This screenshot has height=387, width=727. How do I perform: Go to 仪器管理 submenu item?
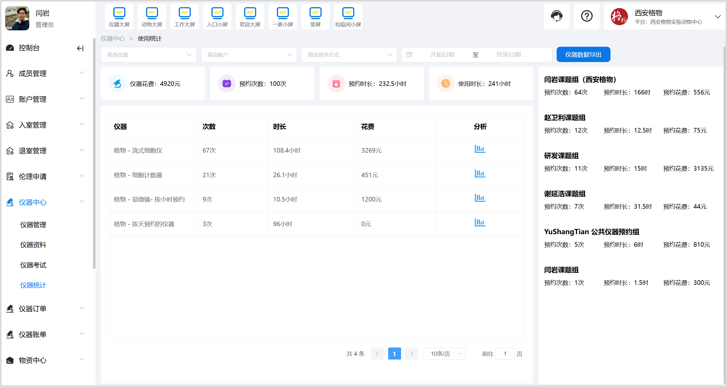pos(33,225)
